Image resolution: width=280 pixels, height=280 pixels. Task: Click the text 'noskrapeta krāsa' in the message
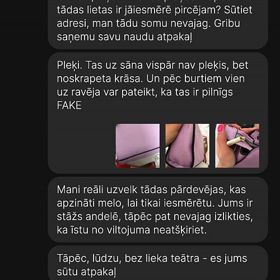(99, 78)
